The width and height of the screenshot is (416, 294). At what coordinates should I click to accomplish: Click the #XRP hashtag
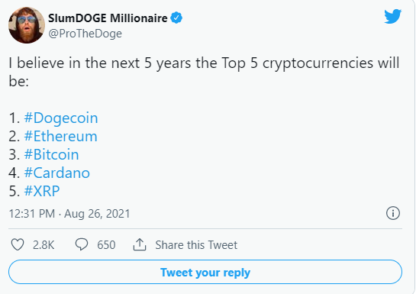coord(42,191)
